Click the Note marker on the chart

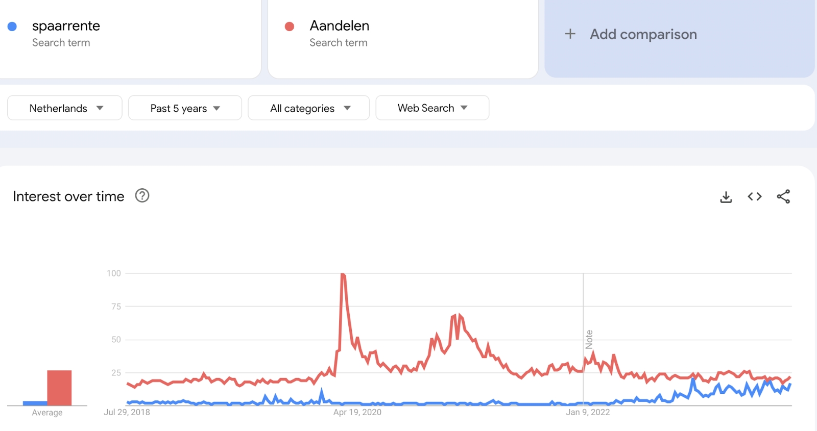589,339
